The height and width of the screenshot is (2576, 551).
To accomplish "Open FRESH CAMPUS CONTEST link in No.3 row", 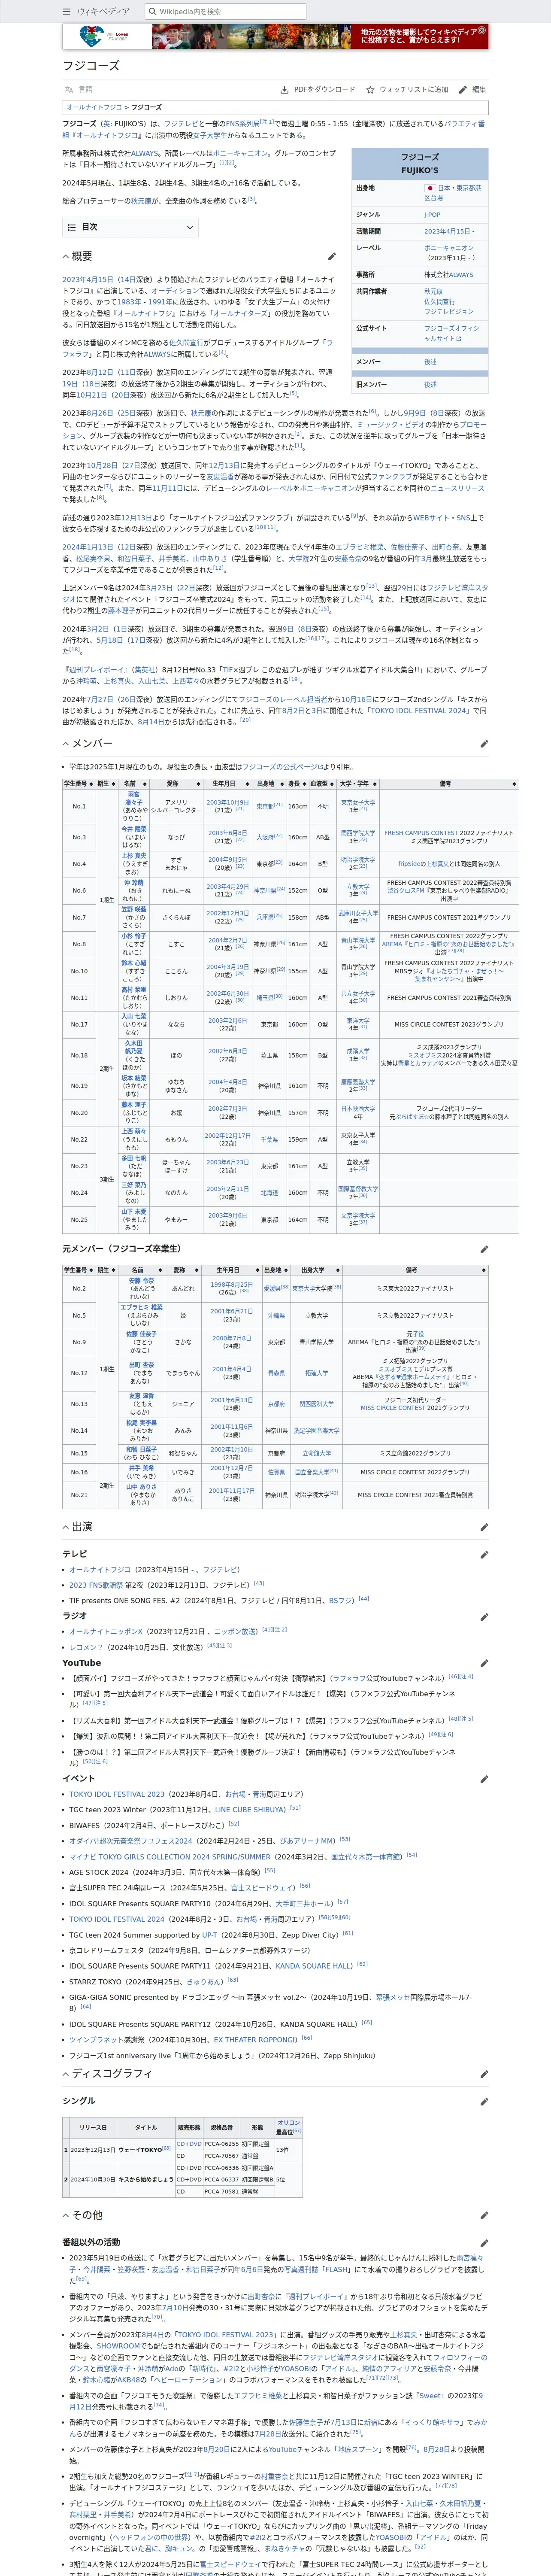I will pyautogui.click(x=421, y=833).
